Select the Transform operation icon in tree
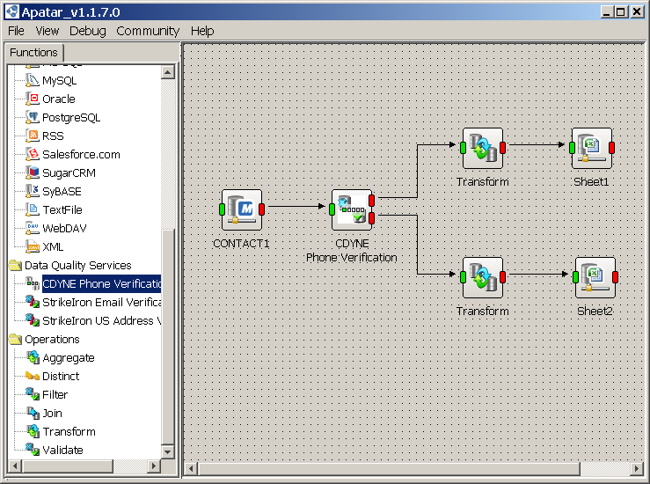The height and width of the screenshot is (484, 650). (33, 431)
